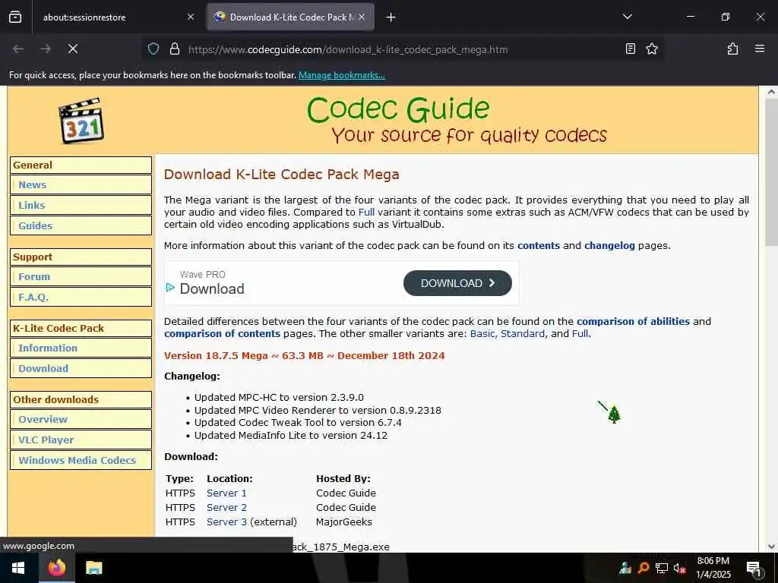The width and height of the screenshot is (778, 583).
Task: Open File Explorer from taskbar
Action: [x=93, y=568]
